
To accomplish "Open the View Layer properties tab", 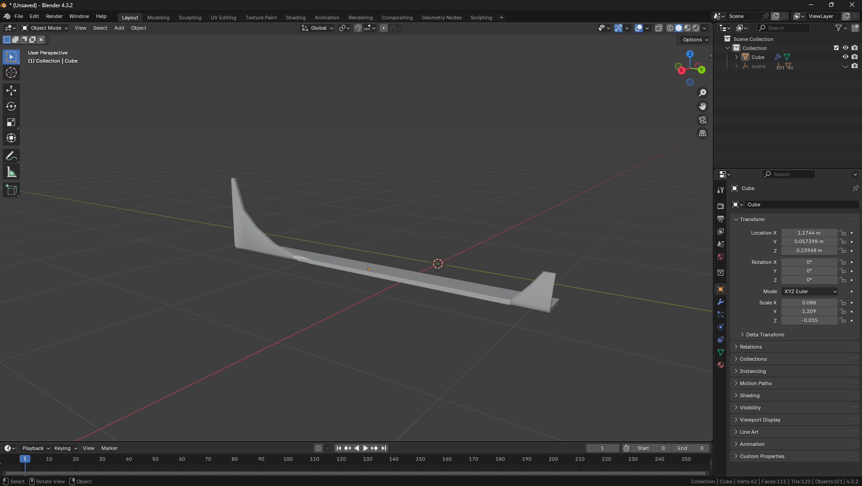I will pos(721,231).
